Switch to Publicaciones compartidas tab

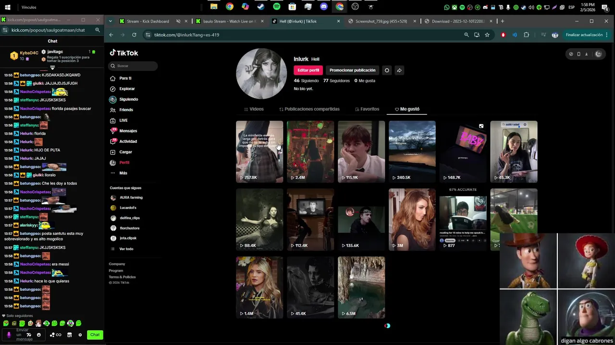(309, 109)
